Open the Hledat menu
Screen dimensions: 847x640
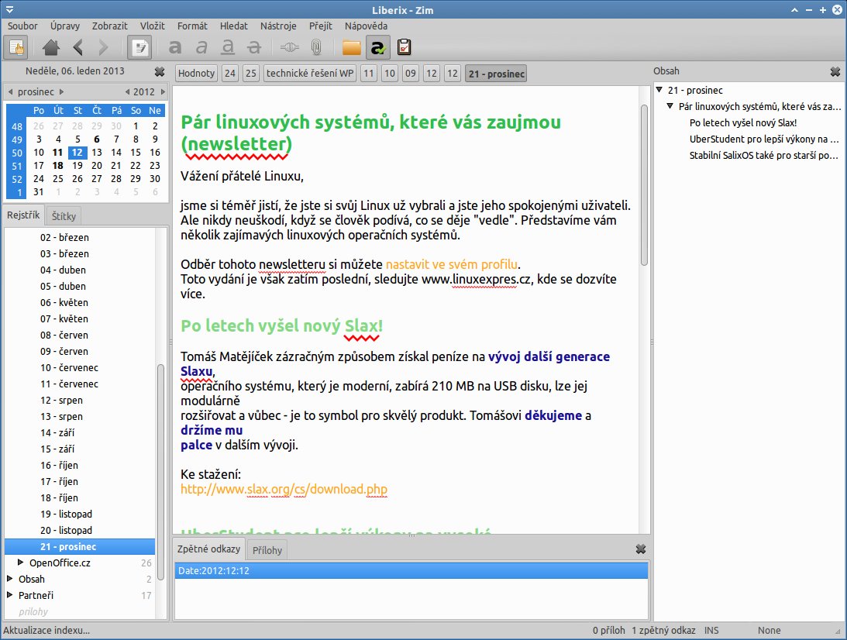click(x=234, y=26)
